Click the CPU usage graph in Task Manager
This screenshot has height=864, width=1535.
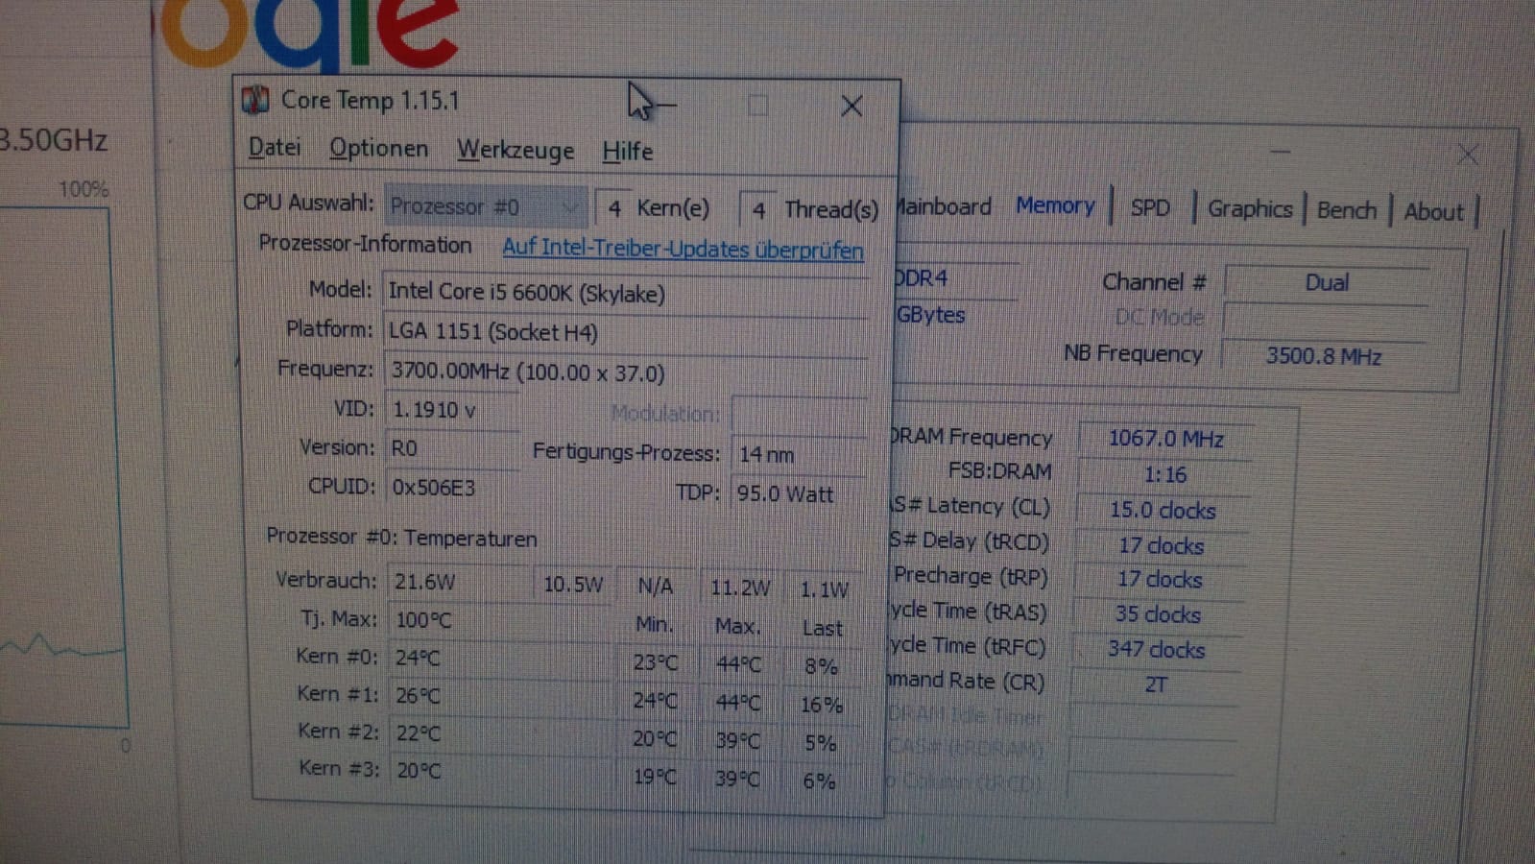pos(61,468)
